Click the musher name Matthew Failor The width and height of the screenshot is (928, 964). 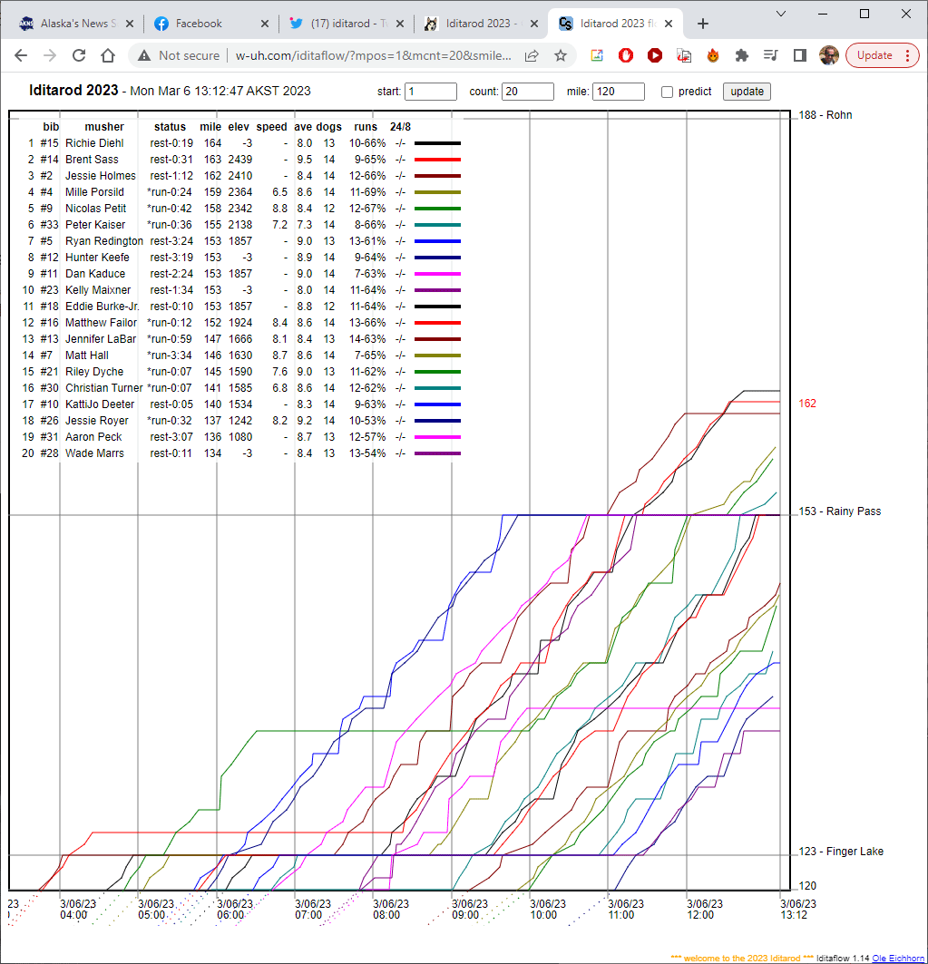coord(102,322)
